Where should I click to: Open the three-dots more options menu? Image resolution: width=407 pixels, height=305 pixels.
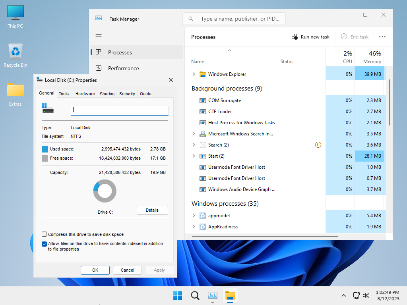click(x=382, y=37)
